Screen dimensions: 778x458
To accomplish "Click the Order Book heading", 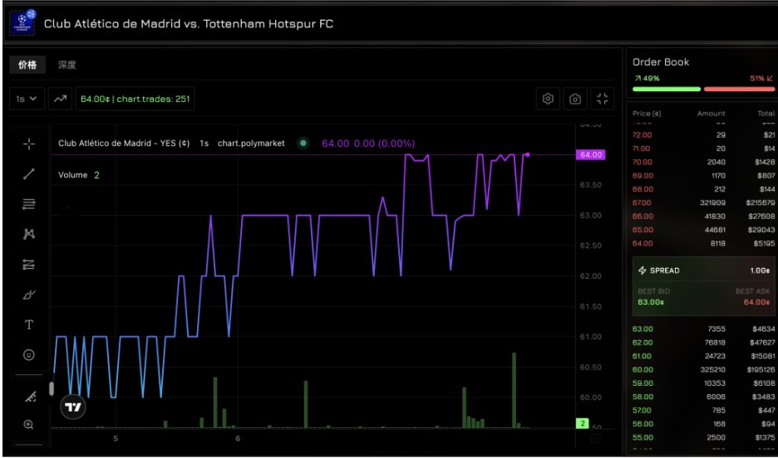I will point(661,62).
